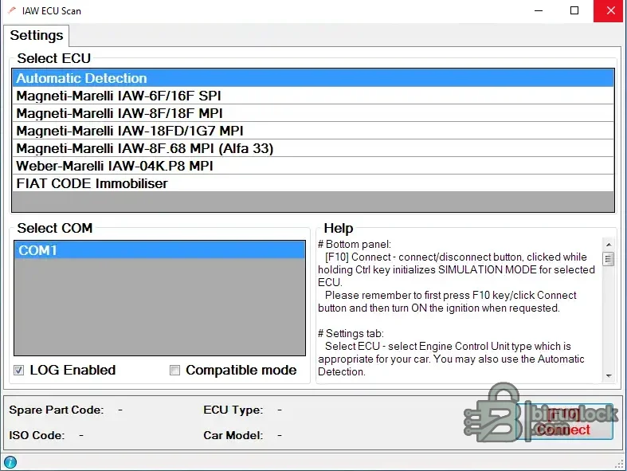
Task: Minimize the IAW ECU Scan window
Action: [539, 11]
